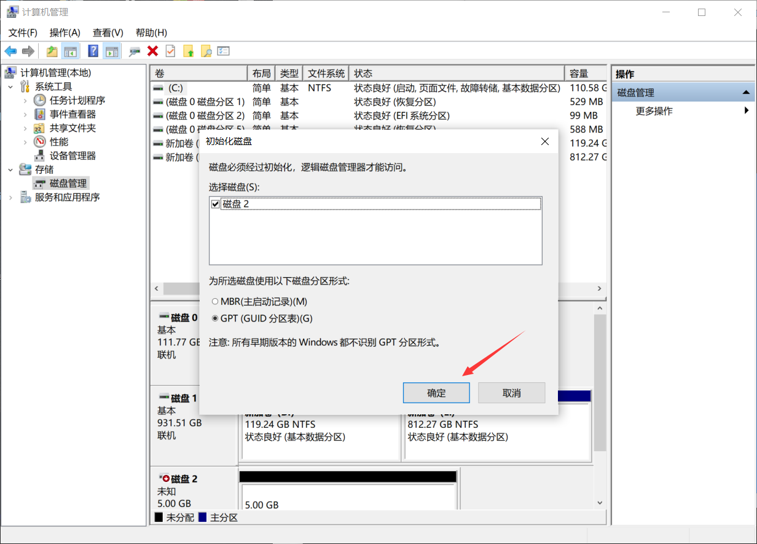The height and width of the screenshot is (544, 757).
Task: Toggle the Show/Hide Action Pane icon
Action: pyautogui.click(x=111, y=52)
